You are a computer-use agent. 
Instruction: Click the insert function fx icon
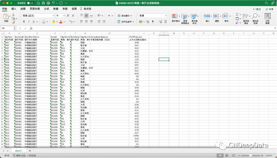click(x=31, y=28)
